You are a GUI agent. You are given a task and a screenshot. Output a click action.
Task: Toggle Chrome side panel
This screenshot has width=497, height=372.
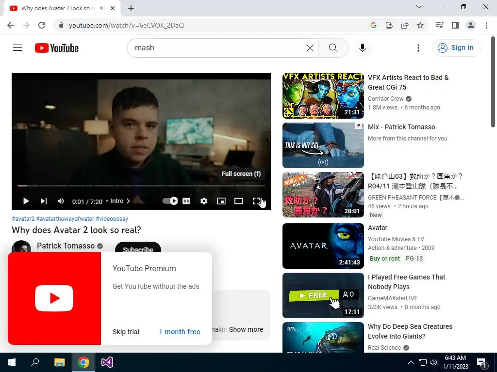coord(455,25)
